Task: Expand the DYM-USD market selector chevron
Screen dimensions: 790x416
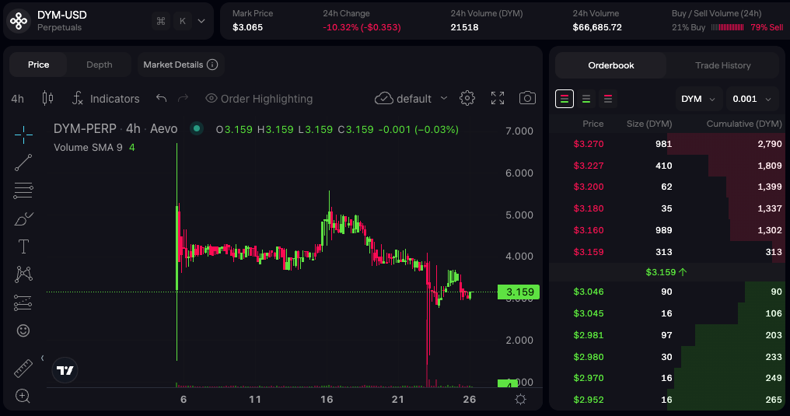Action: tap(201, 21)
